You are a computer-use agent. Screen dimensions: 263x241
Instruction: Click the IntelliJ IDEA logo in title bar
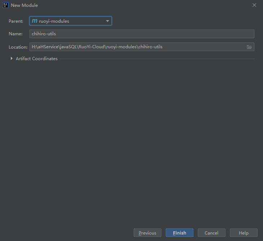(x=5, y=5)
